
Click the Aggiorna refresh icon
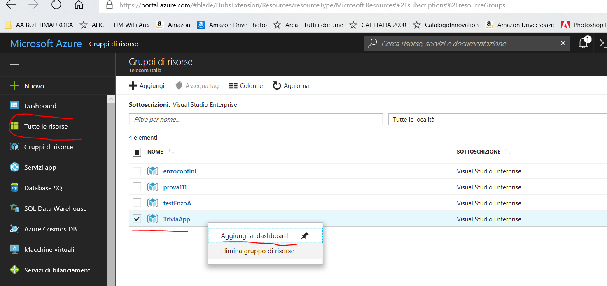click(x=277, y=85)
